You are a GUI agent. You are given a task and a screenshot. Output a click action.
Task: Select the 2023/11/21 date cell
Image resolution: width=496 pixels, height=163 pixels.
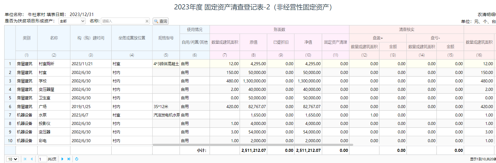(x=91, y=64)
